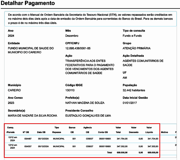Click the mayor name NATHAN MACENA DE SOUZA
The height and width of the screenshot is (160, 180).
(x=85, y=103)
